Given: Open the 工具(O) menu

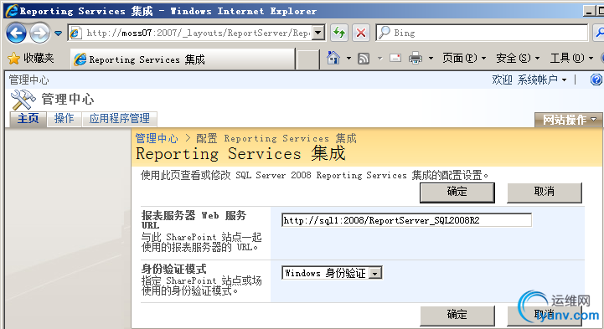Looking at the screenshot, I should click(571, 58).
